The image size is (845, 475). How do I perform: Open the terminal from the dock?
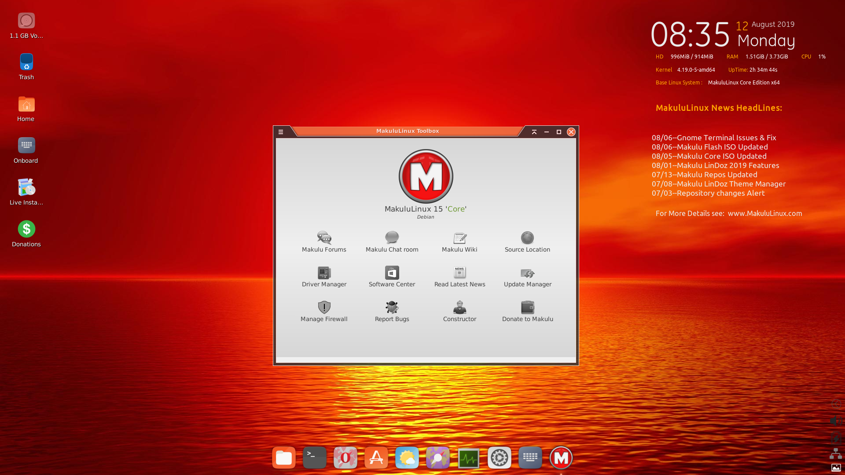[315, 458]
